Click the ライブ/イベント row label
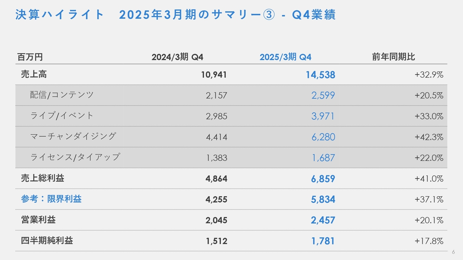Screen dimensions: 463x260 coord(62,116)
